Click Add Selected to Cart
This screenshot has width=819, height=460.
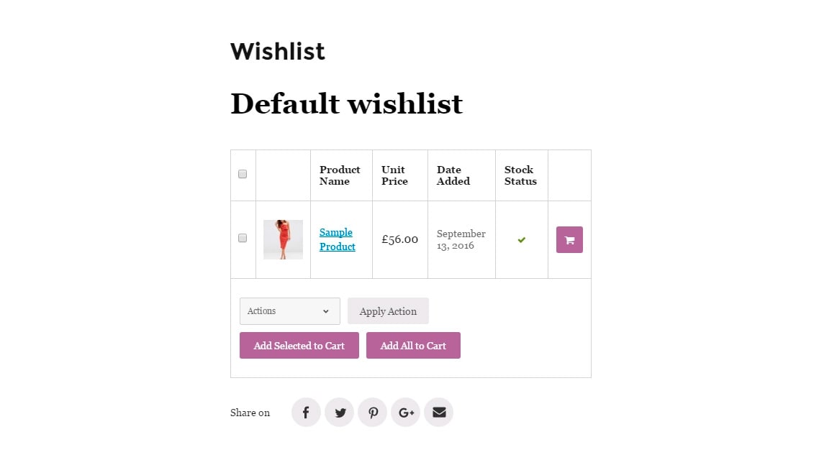click(299, 346)
